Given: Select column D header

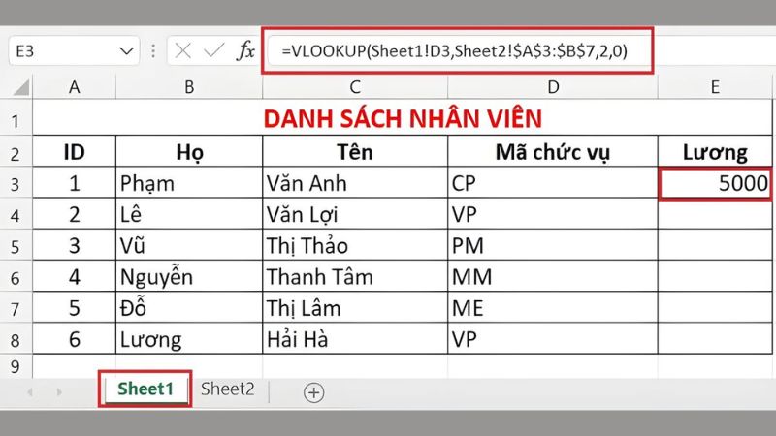Looking at the screenshot, I should pyautogui.click(x=553, y=87).
